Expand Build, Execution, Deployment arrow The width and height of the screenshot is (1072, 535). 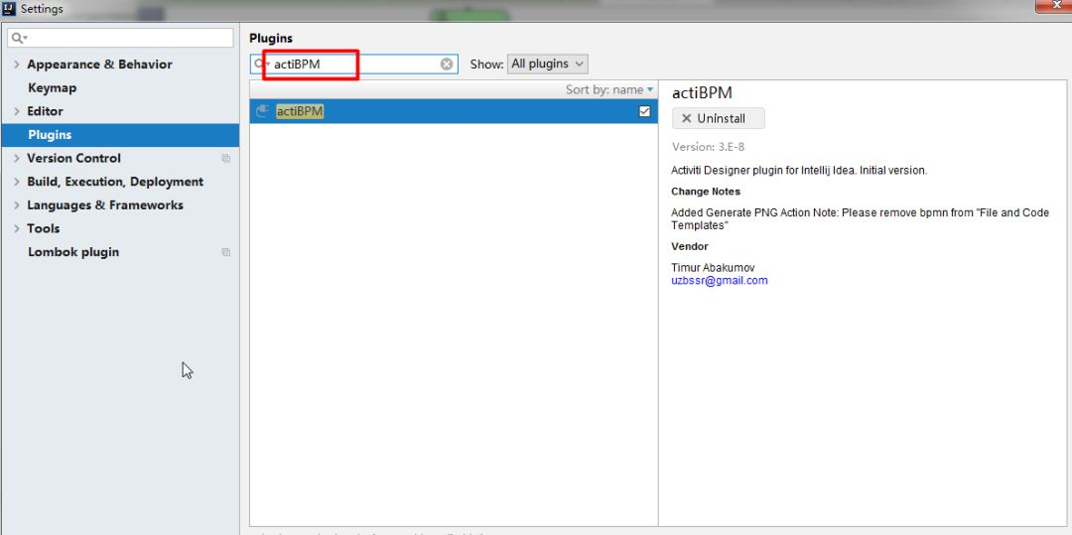pos(17,182)
